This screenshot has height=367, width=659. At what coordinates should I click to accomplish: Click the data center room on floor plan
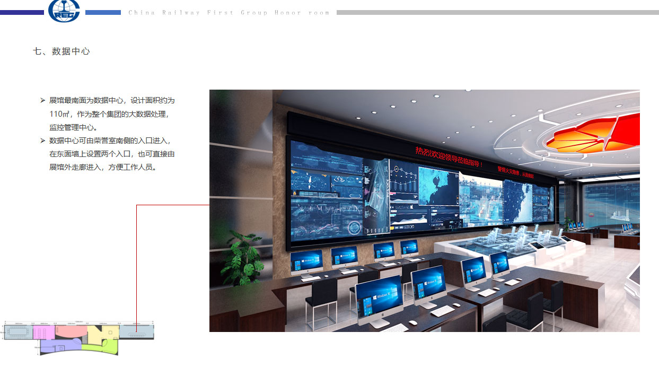[x=136, y=333]
